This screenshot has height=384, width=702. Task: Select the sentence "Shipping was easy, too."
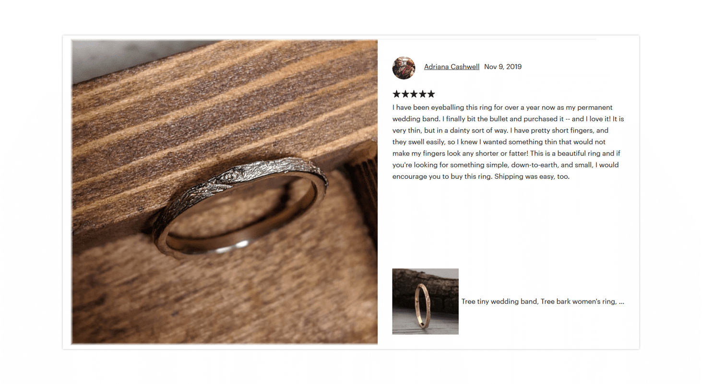(532, 176)
